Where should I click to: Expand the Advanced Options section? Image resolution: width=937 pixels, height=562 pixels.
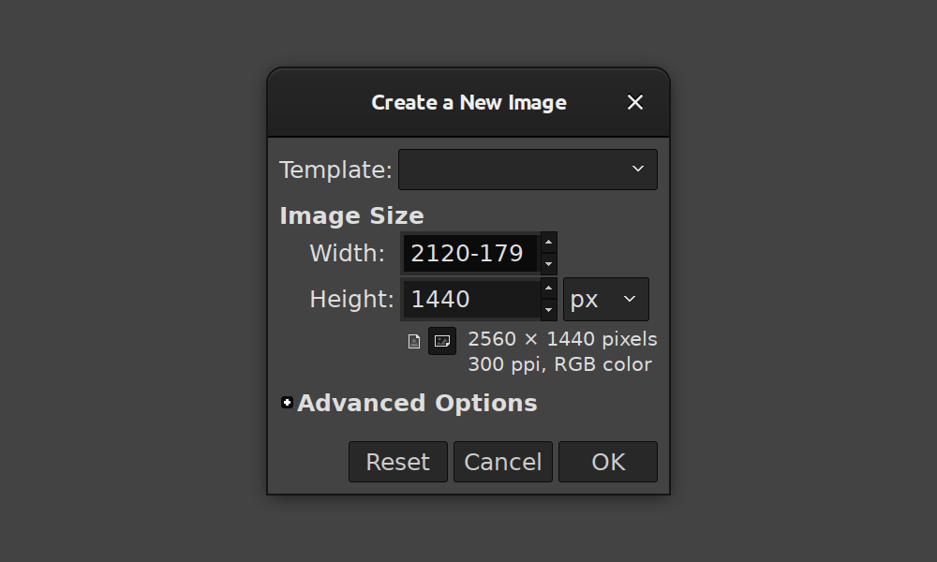(x=417, y=403)
